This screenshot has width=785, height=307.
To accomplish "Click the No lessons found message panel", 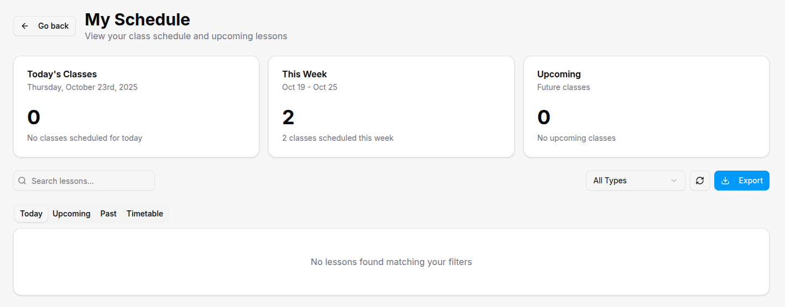I will coord(391,262).
